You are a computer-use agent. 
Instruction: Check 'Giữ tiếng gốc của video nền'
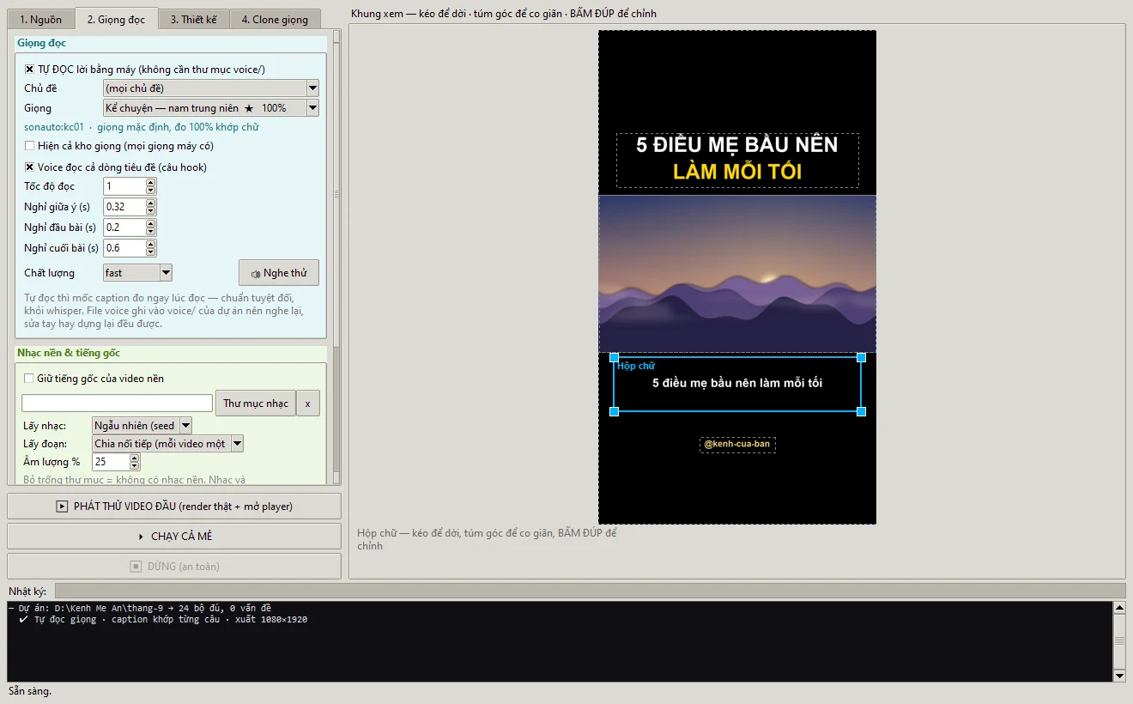pyautogui.click(x=29, y=379)
